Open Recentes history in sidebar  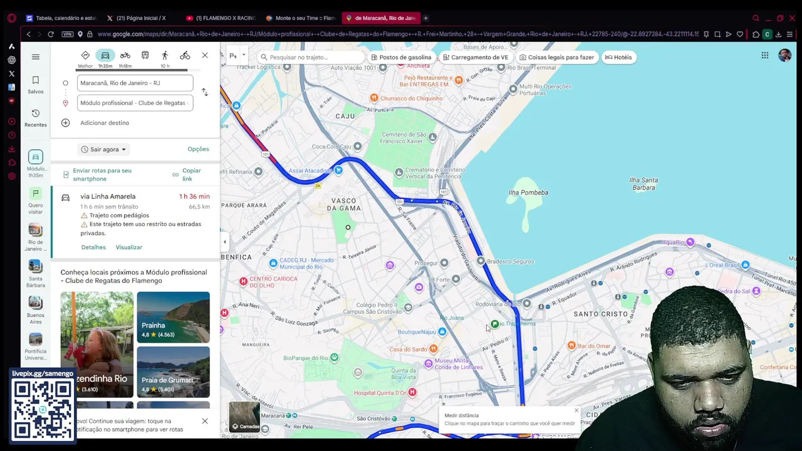36,118
